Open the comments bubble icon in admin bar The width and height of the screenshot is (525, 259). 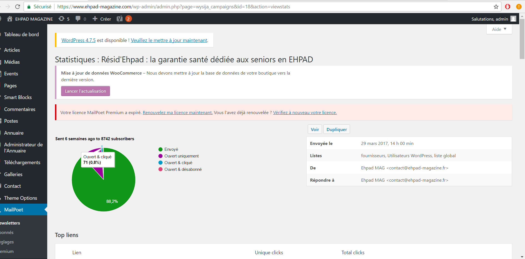[78, 19]
